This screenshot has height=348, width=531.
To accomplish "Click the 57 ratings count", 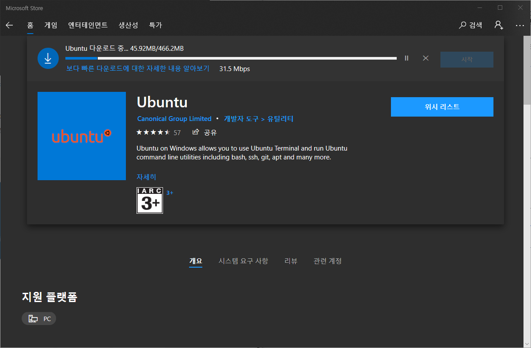I will pyautogui.click(x=177, y=132).
